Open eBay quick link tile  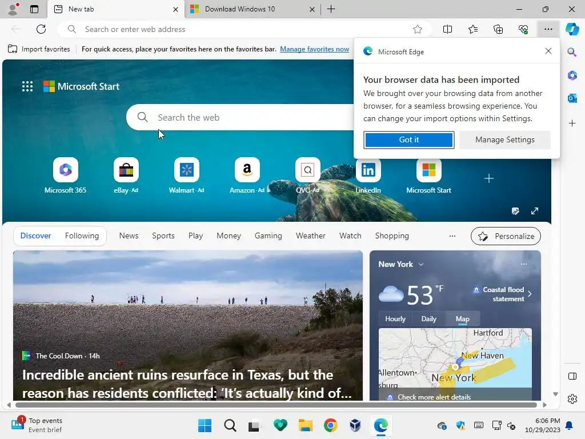tap(126, 175)
